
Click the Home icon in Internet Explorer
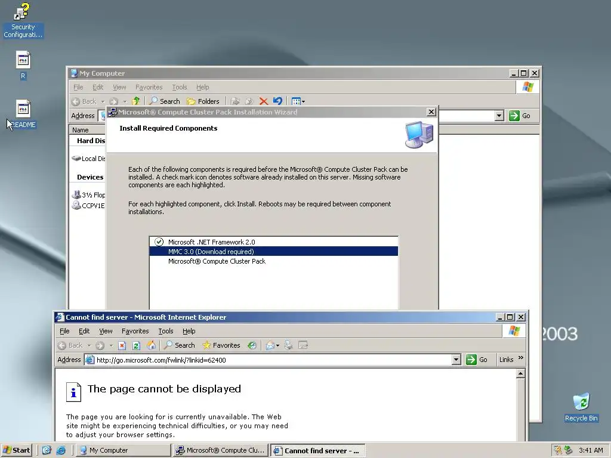[151, 345]
